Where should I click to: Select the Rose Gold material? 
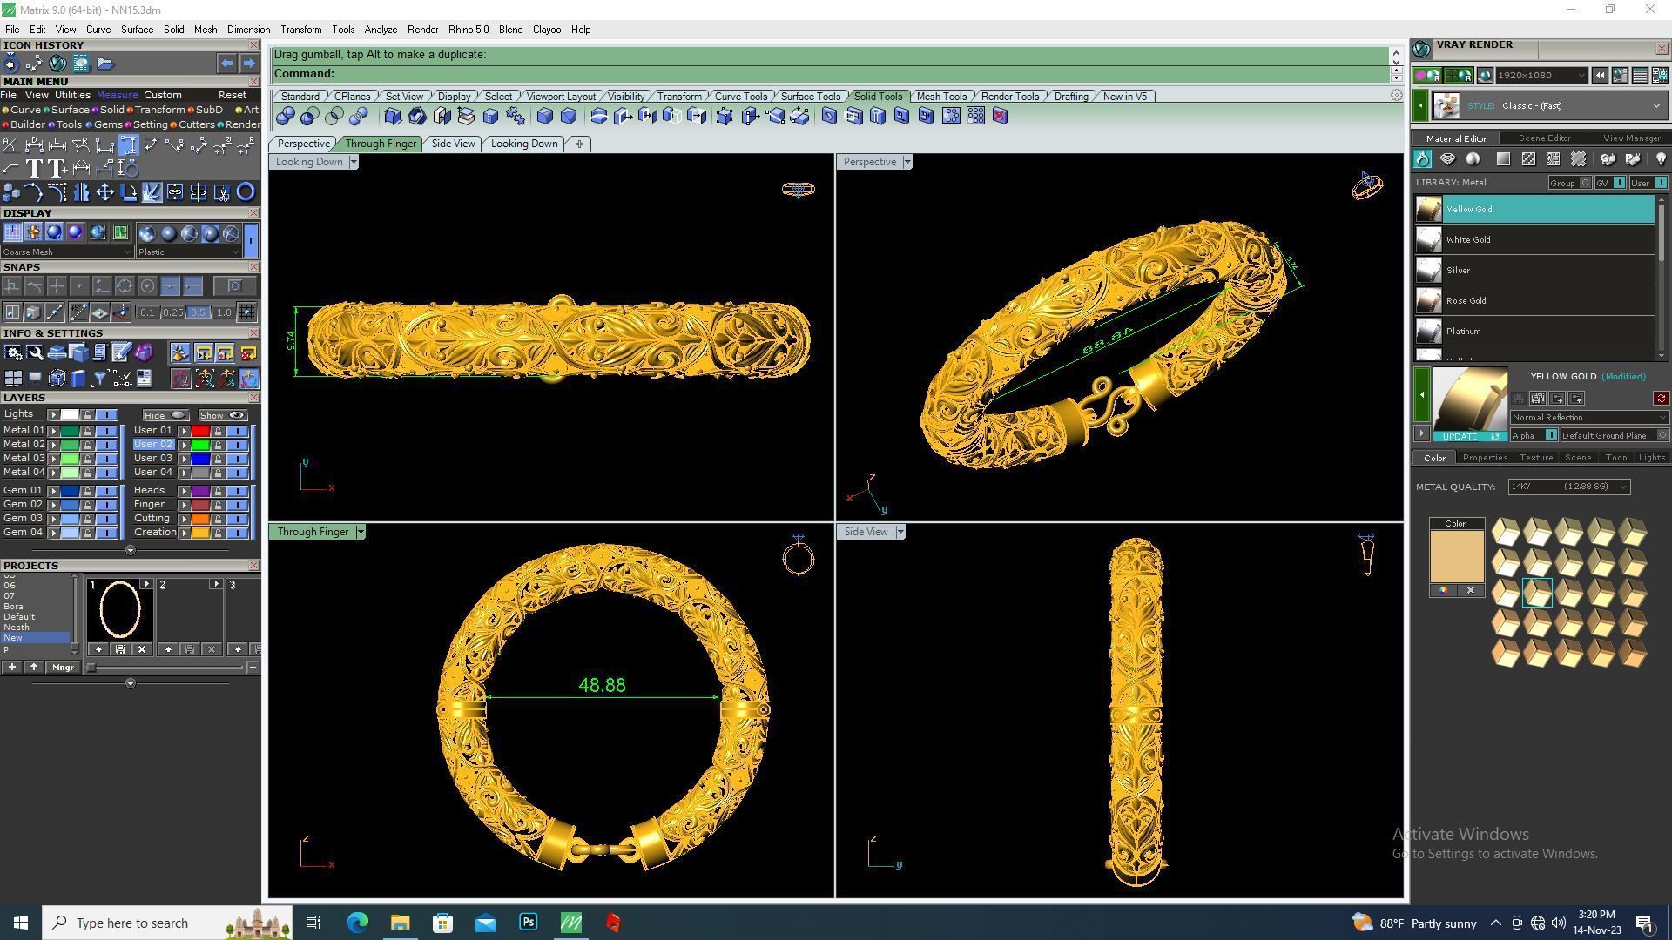(x=1534, y=300)
